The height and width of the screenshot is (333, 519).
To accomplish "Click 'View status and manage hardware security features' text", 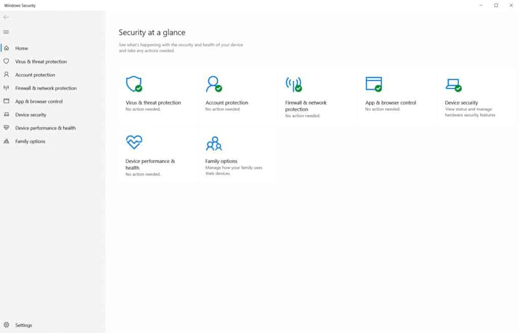I will coord(470,112).
